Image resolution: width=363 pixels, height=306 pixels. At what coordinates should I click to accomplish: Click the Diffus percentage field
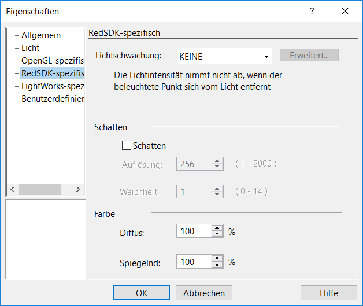click(x=194, y=231)
